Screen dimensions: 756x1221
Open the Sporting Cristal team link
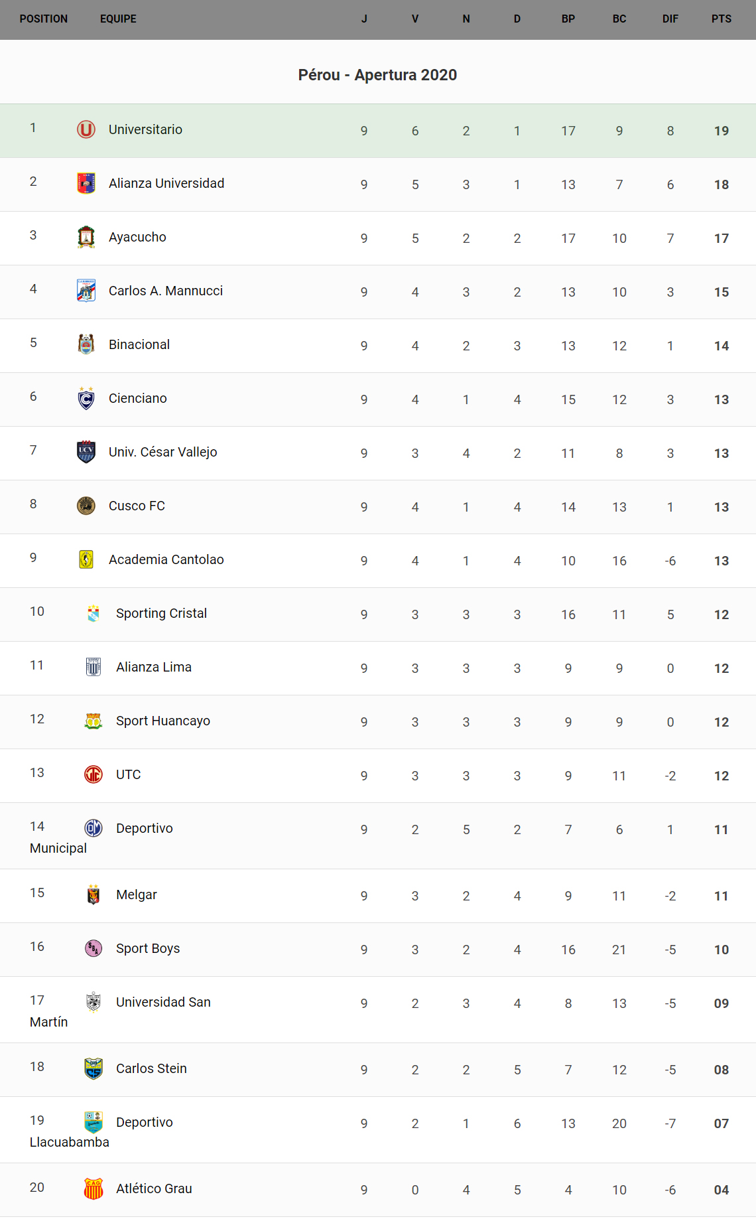click(x=161, y=613)
